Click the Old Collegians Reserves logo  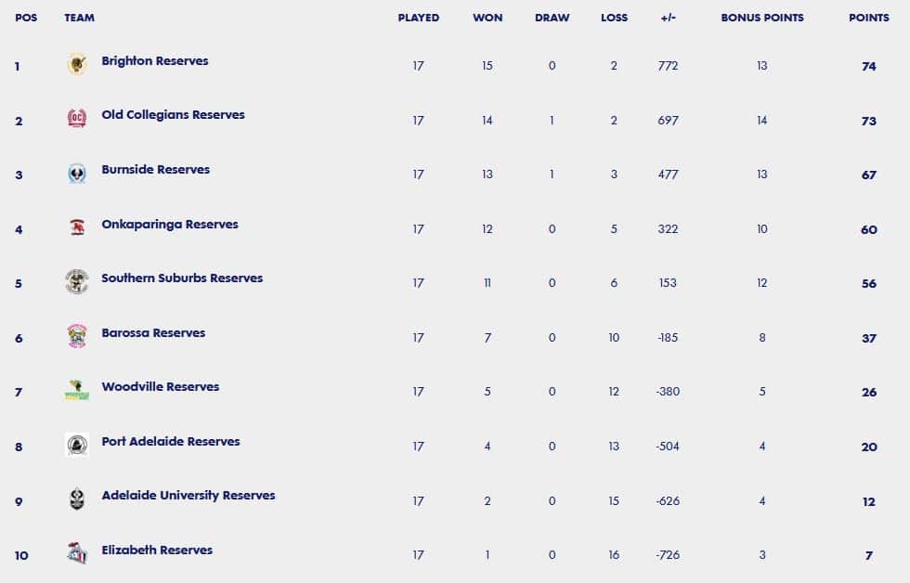click(x=76, y=118)
